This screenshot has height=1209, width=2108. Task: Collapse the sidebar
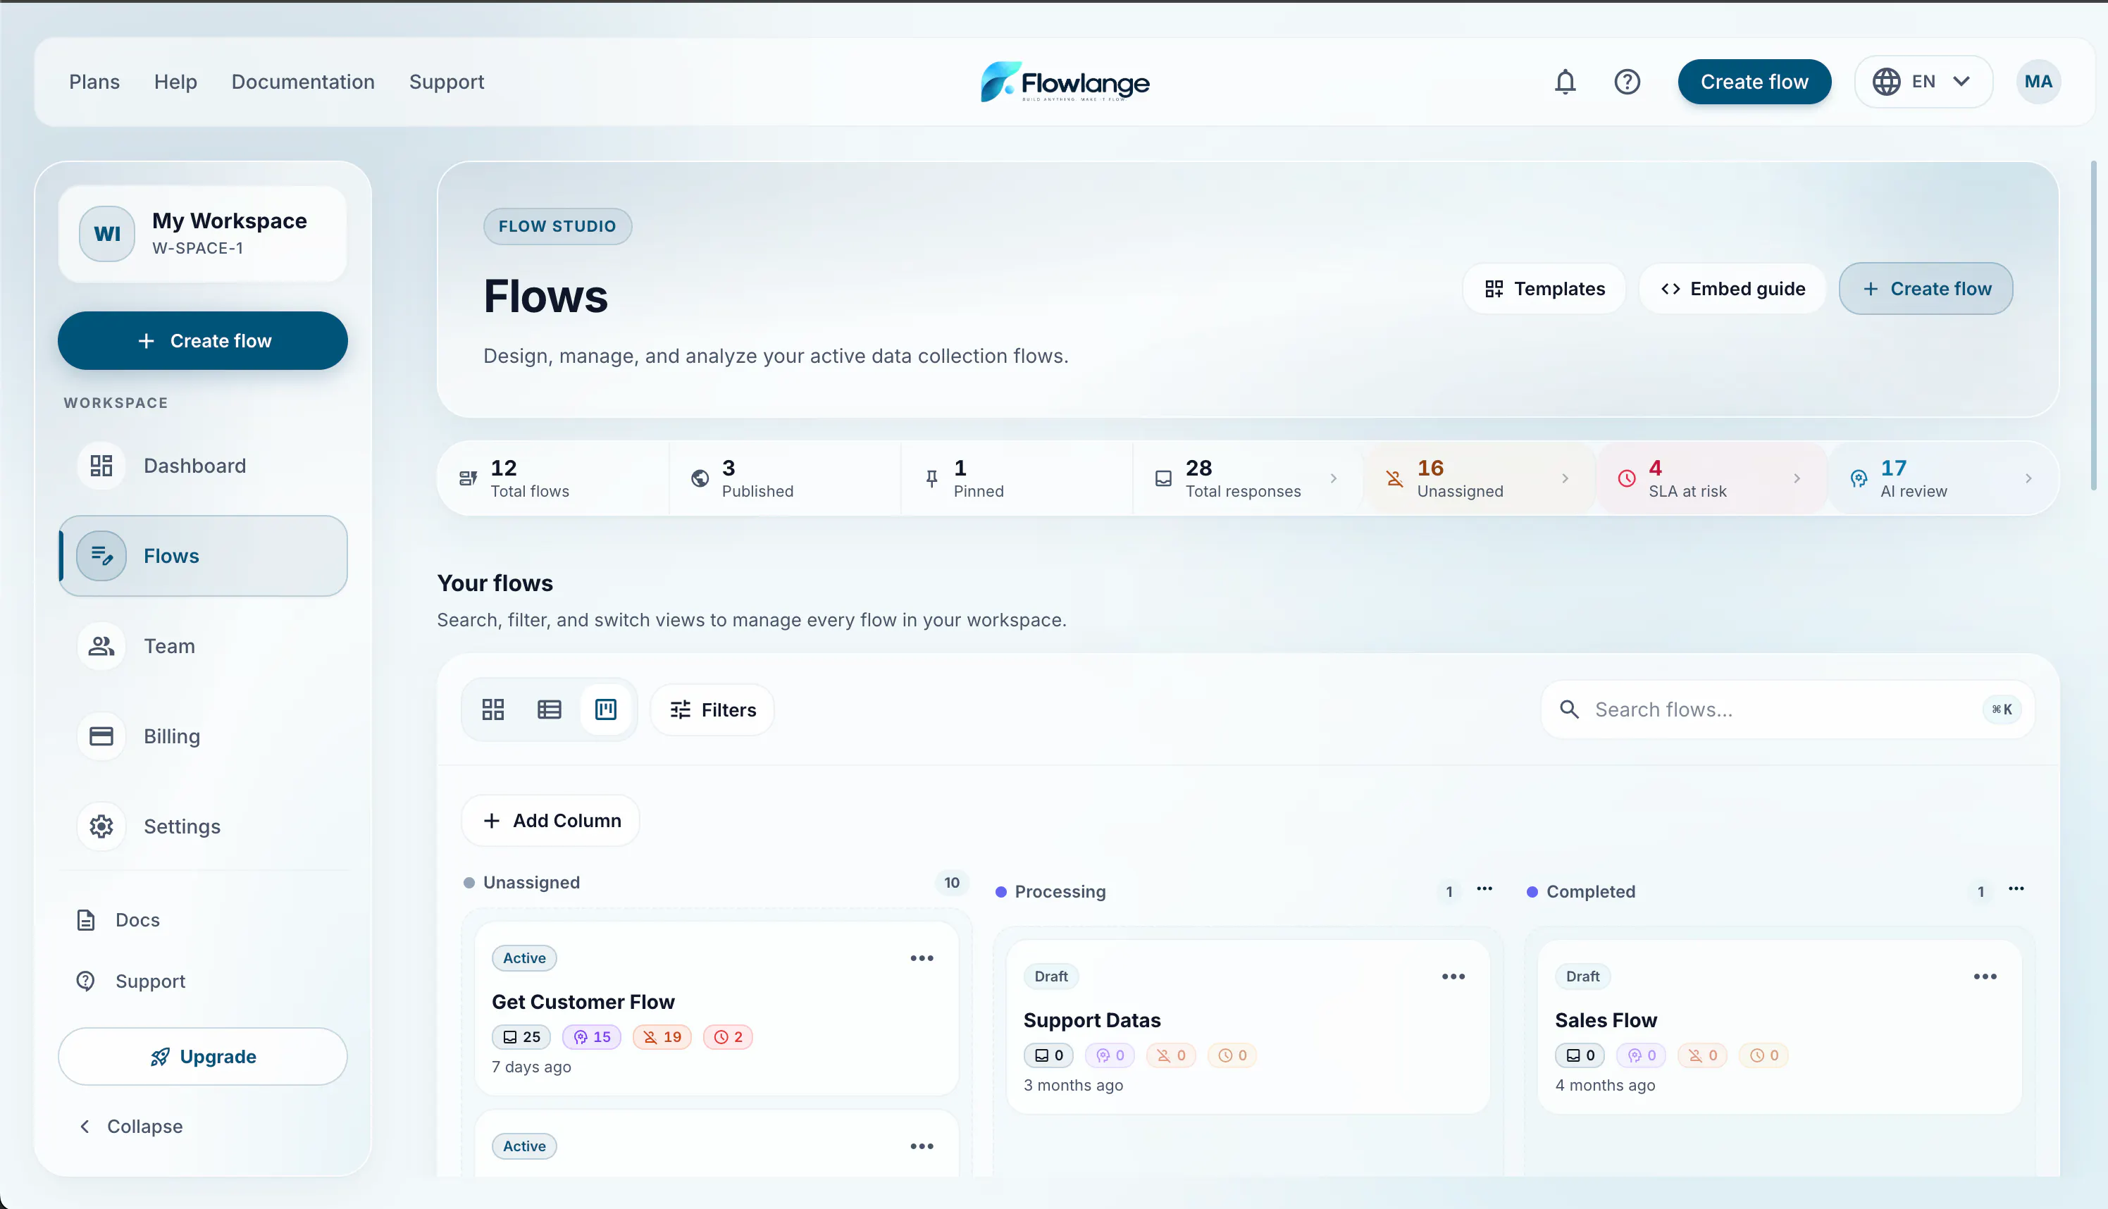pos(132,1126)
